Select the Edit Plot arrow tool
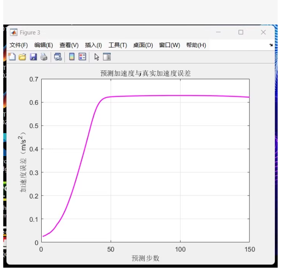 click(96, 57)
